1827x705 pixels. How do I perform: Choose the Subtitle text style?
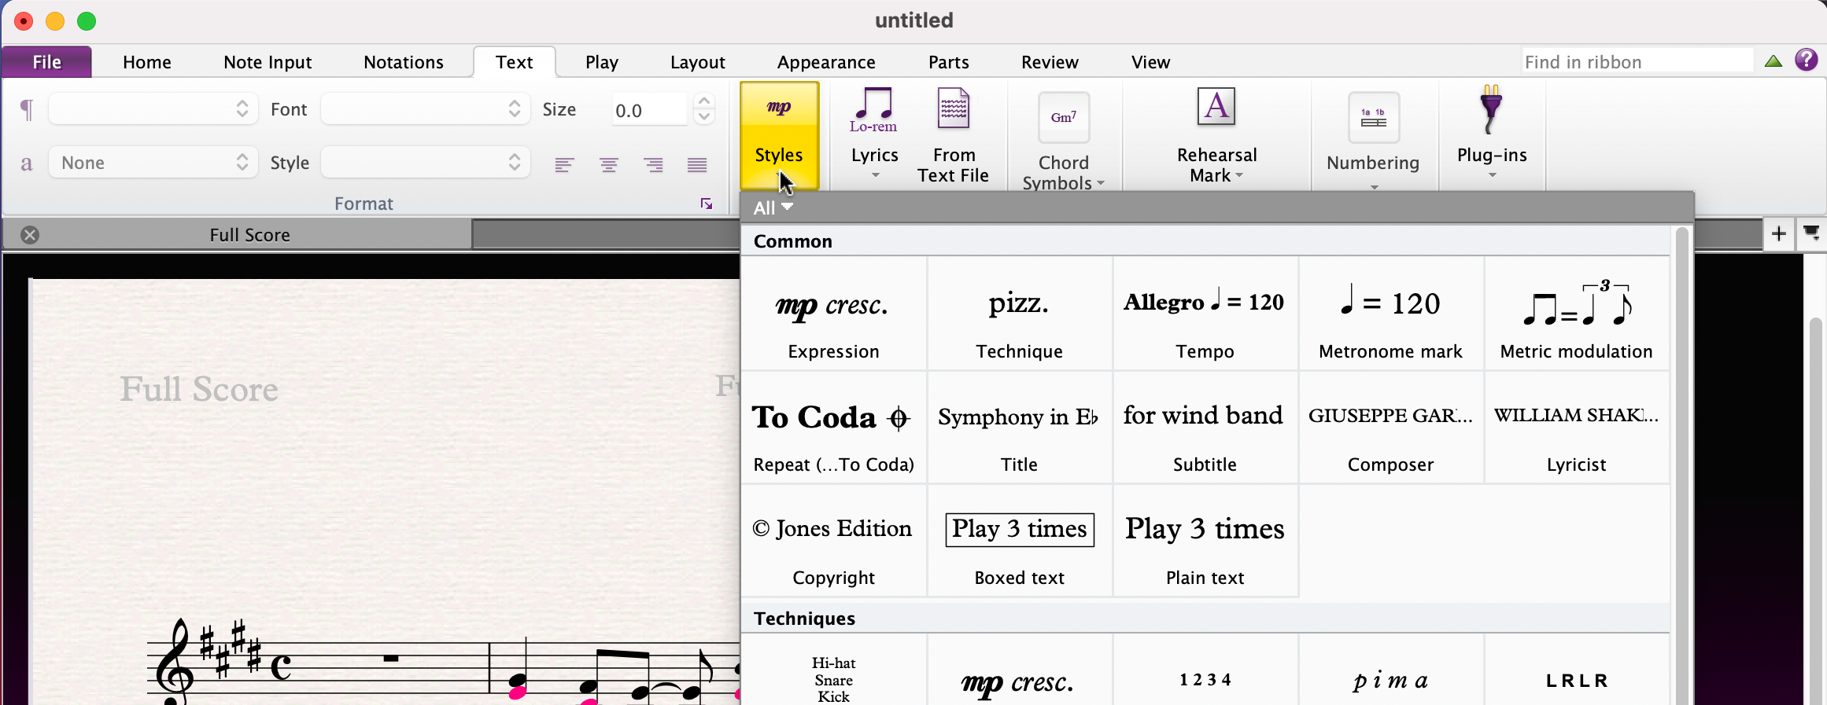pyautogui.click(x=1205, y=427)
